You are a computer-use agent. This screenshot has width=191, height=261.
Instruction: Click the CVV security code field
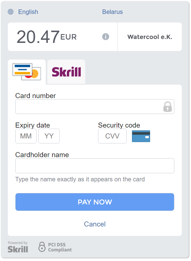[112, 136]
